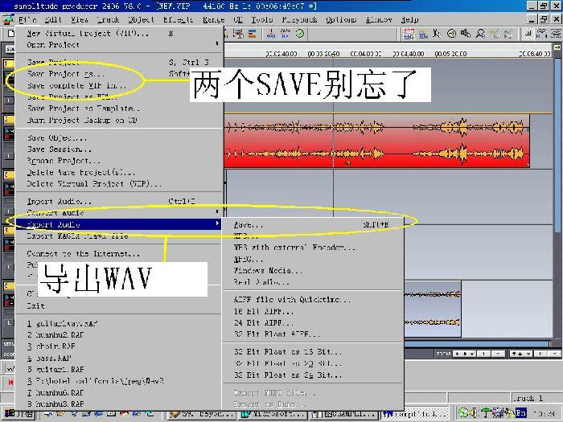563x422 pixels.
Task: Choose Connect to the Internet... entry
Action: (118, 254)
